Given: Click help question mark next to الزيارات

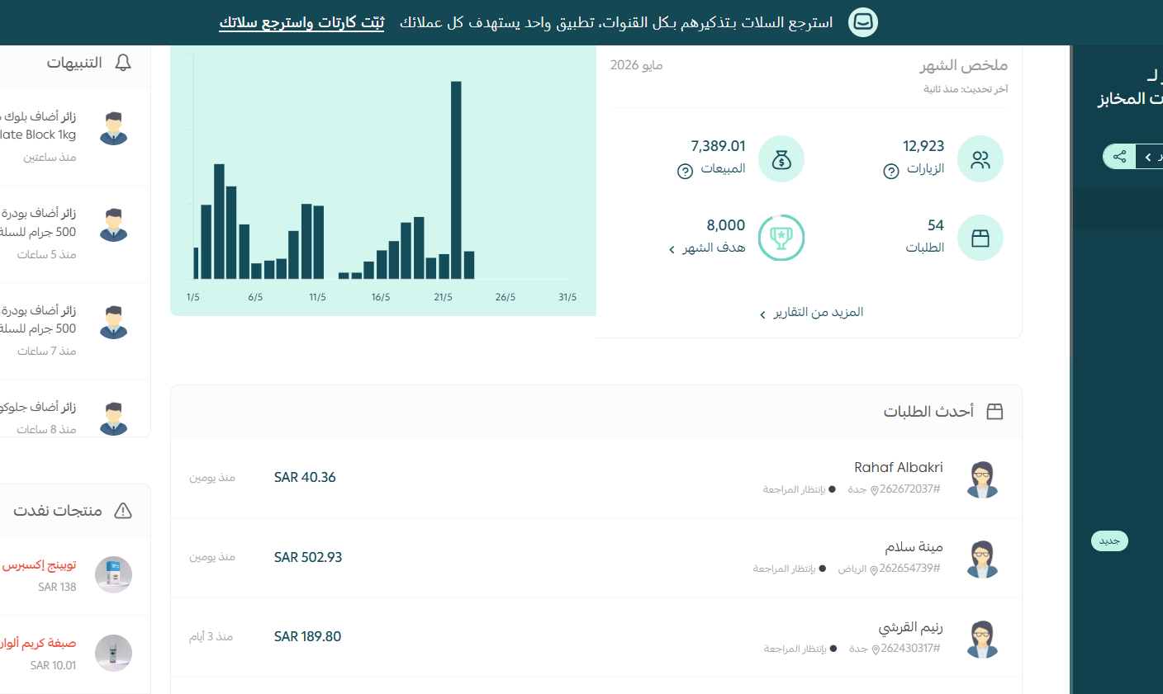Looking at the screenshot, I should click(891, 172).
